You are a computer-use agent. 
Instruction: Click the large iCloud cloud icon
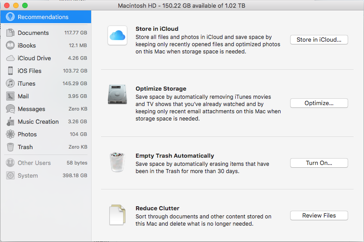(x=117, y=35)
